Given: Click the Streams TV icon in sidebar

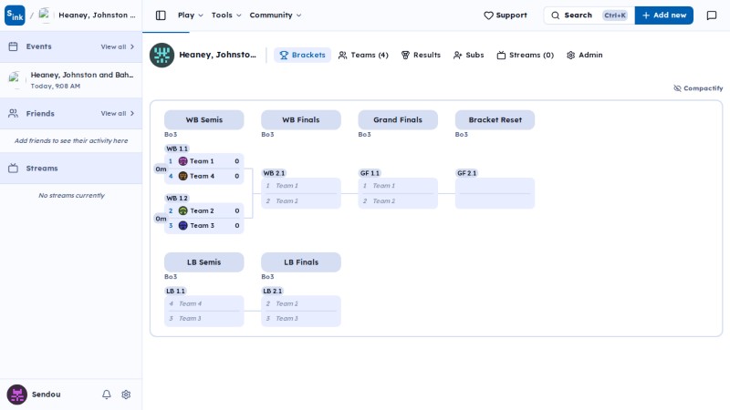Looking at the screenshot, I should coord(13,169).
